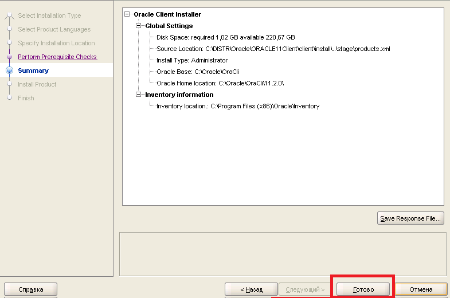The height and width of the screenshot is (298, 450).
Task: Collapse the Oracle Client Installer tree node
Action: point(127,14)
